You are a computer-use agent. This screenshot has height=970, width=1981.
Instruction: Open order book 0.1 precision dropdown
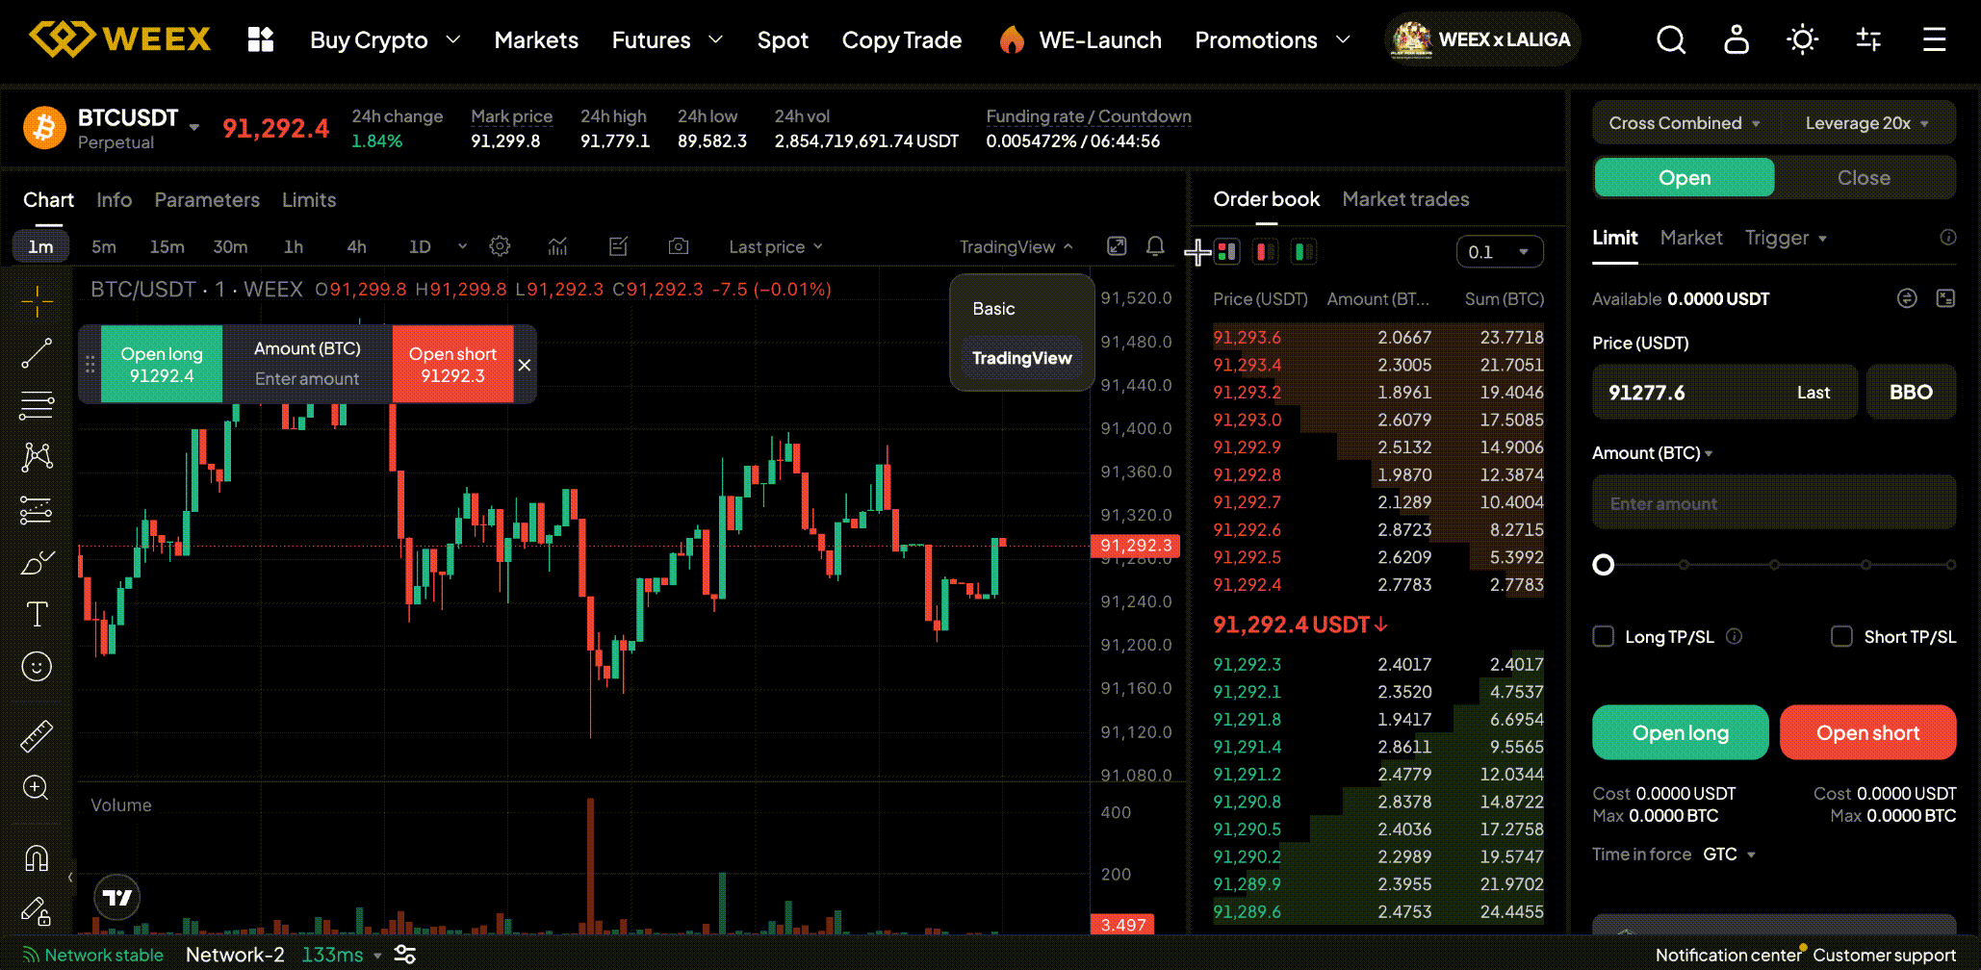(x=1500, y=252)
